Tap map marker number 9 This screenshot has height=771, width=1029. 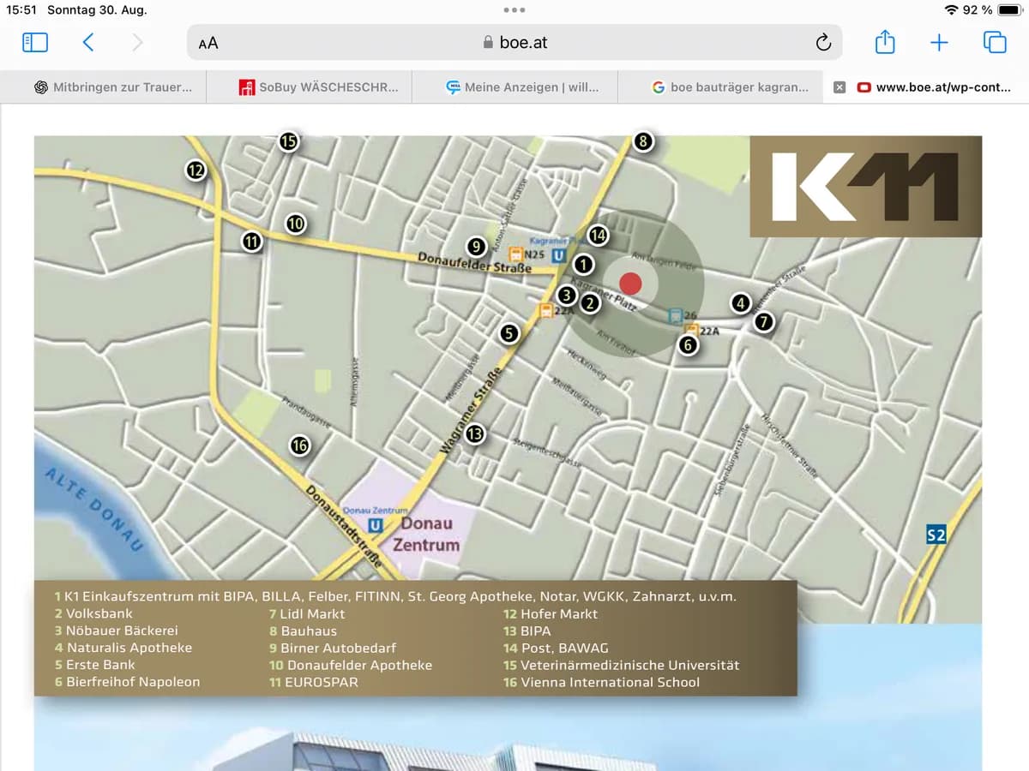coord(477,247)
